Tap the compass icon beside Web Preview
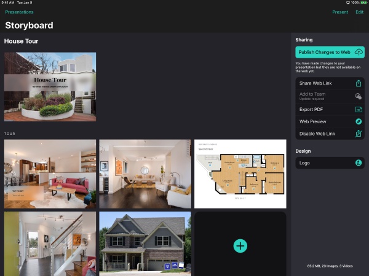369x276 pixels. (359, 121)
